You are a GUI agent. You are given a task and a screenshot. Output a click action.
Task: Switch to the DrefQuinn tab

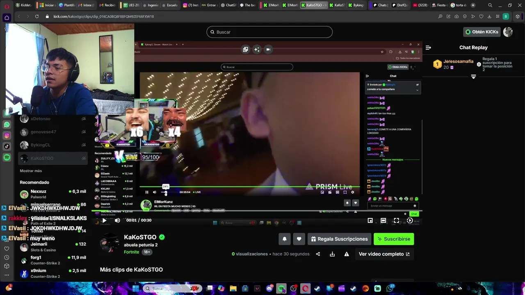pyautogui.click(x=399, y=5)
